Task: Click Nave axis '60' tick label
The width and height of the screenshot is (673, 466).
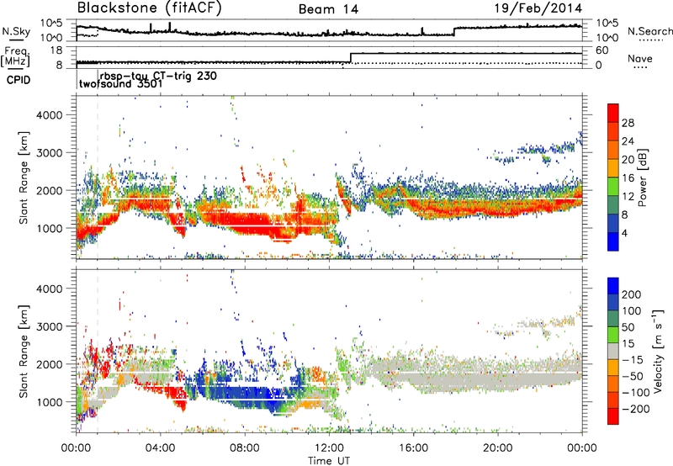Action: pyautogui.click(x=602, y=50)
